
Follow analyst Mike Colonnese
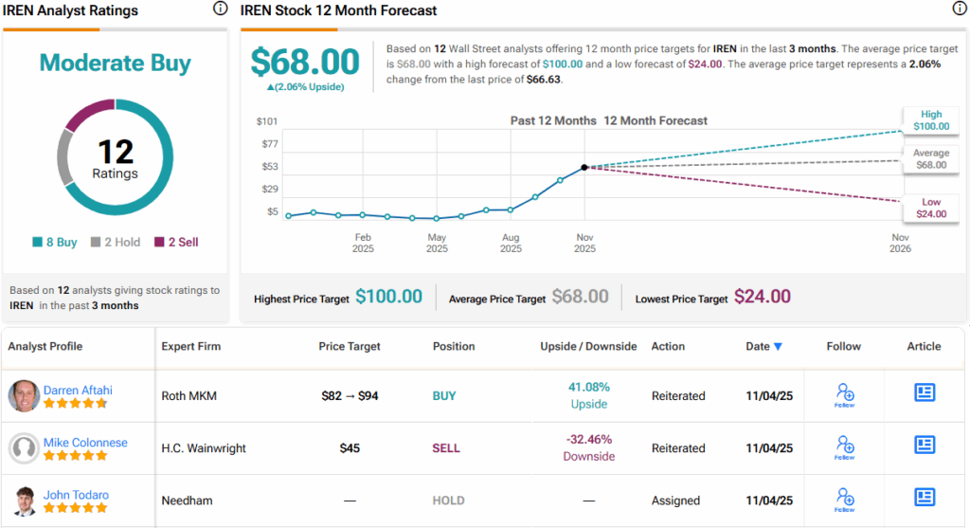844,447
